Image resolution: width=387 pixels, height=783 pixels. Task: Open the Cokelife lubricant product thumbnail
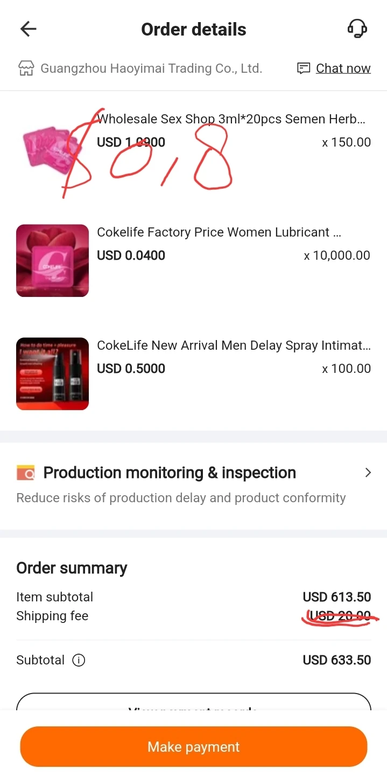(x=52, y=260)
